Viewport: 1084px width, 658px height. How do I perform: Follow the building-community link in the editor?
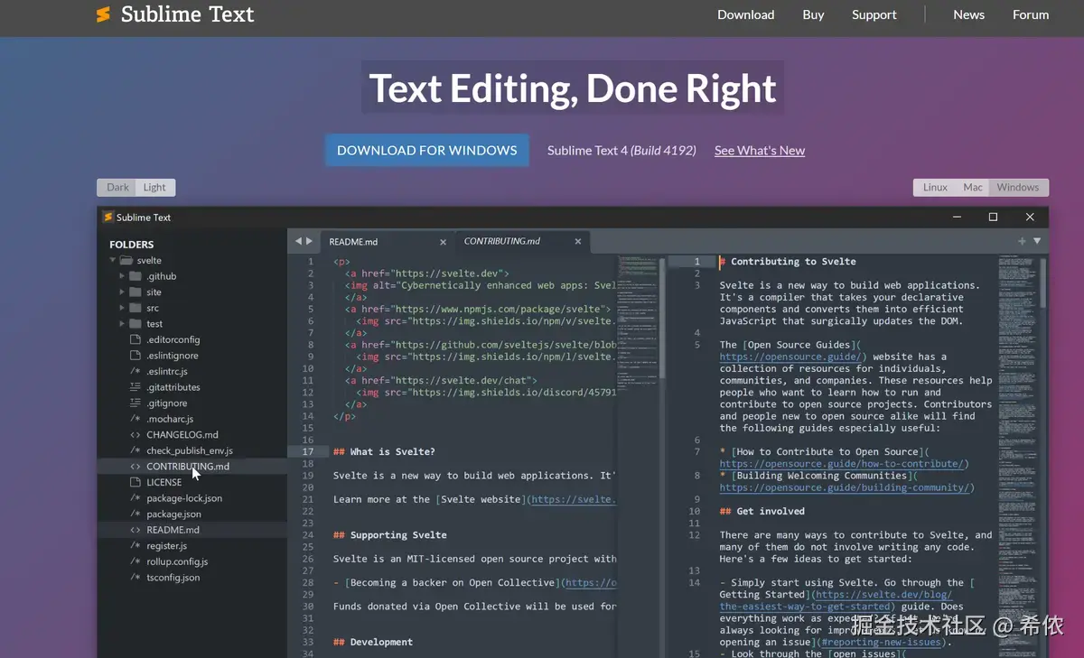(846, 487)
